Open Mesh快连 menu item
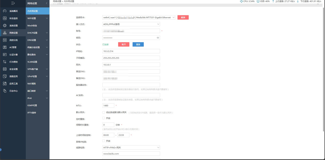Image resolution: width=325 pixels, height=160 pixels. (x=38, y=26)
